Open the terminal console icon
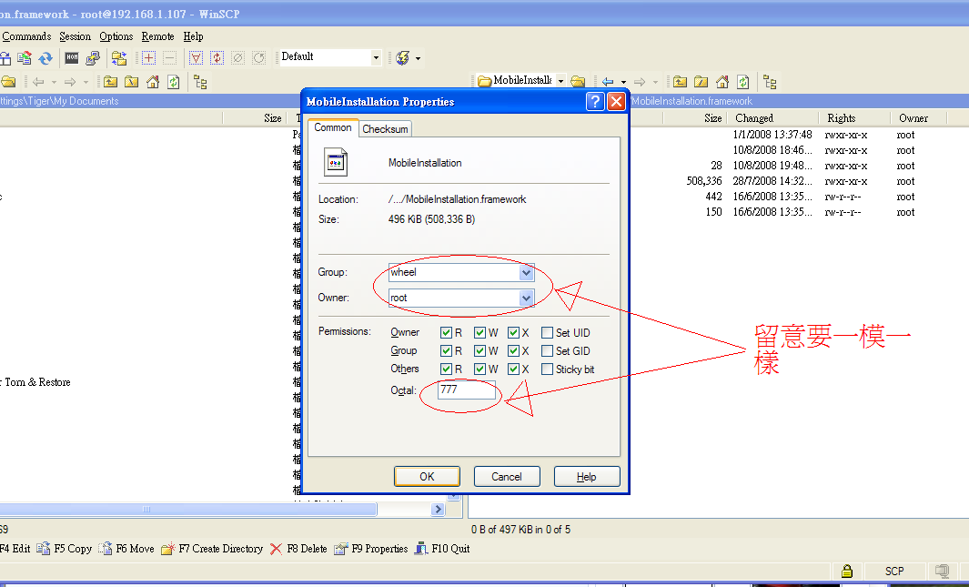This screenshot has height=587, width=969. click(72, 58)
